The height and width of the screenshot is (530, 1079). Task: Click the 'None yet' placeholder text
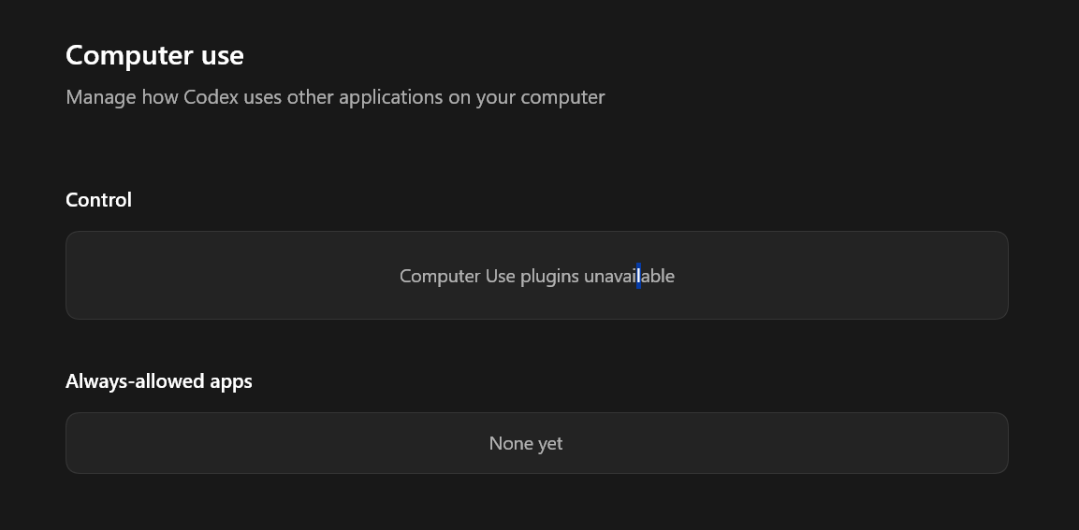[x=526, y=443]
